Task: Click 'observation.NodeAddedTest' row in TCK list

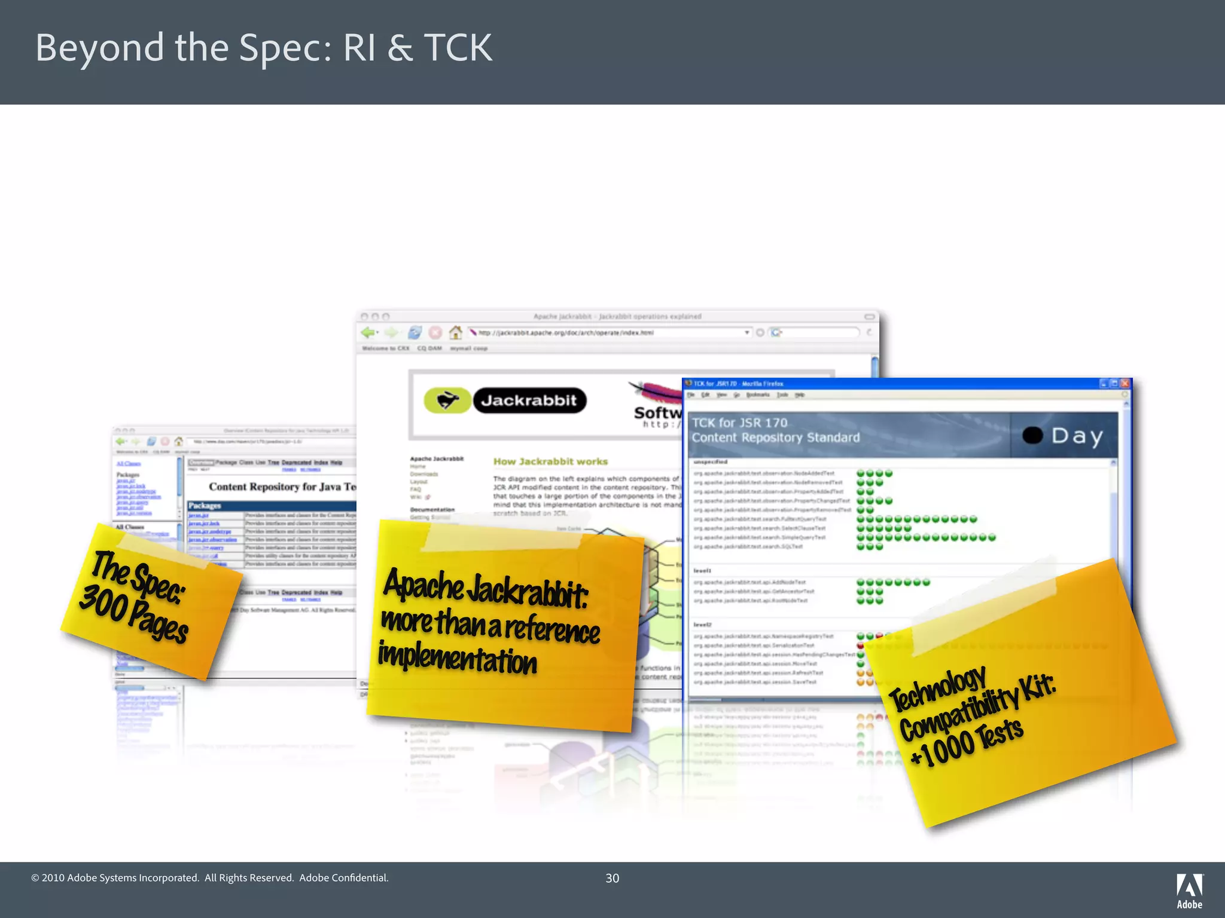Action: [764, 473]
